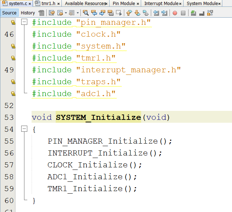Click line number 53 in gutter

point(9,117)
